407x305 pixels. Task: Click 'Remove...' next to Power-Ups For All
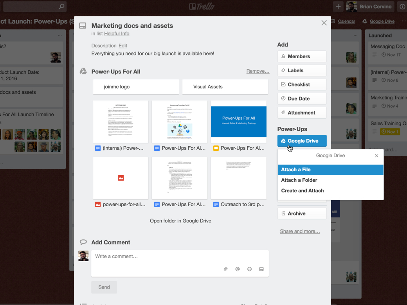[x=258, y=71]
